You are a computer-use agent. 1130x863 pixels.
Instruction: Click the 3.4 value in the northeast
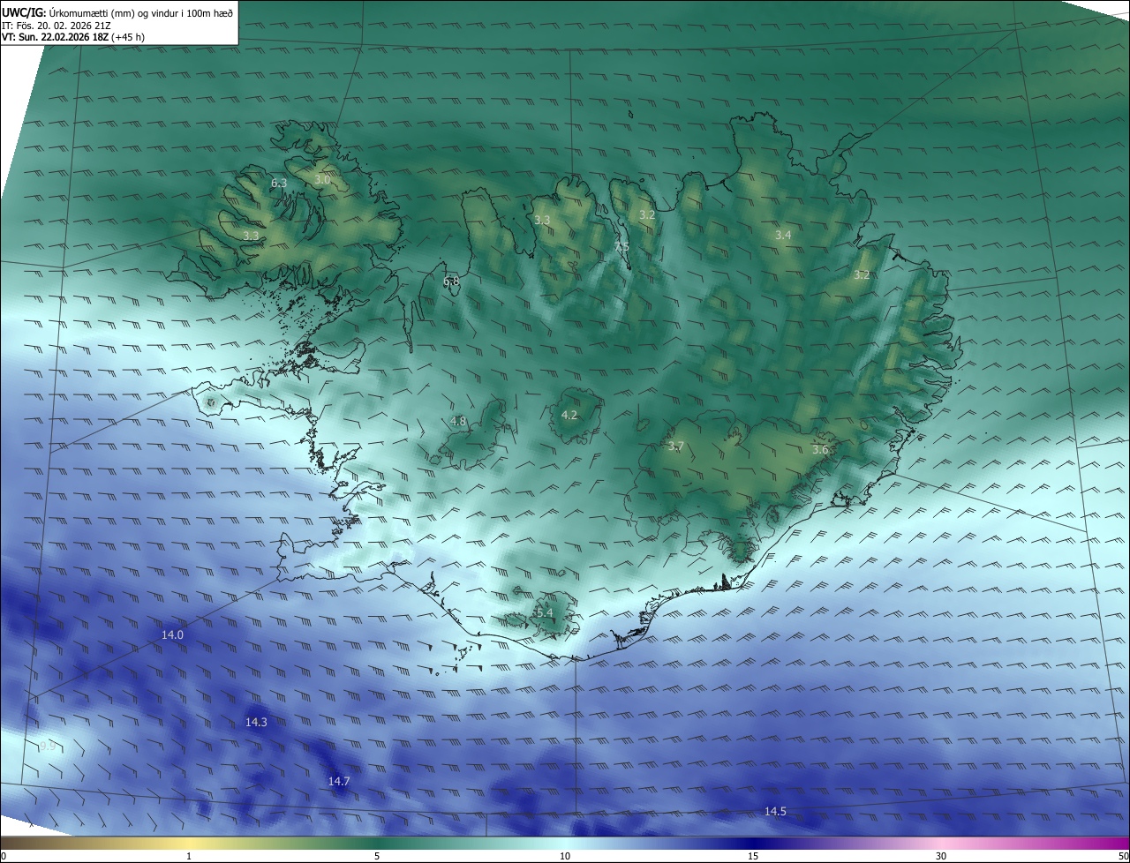point(783,235)
